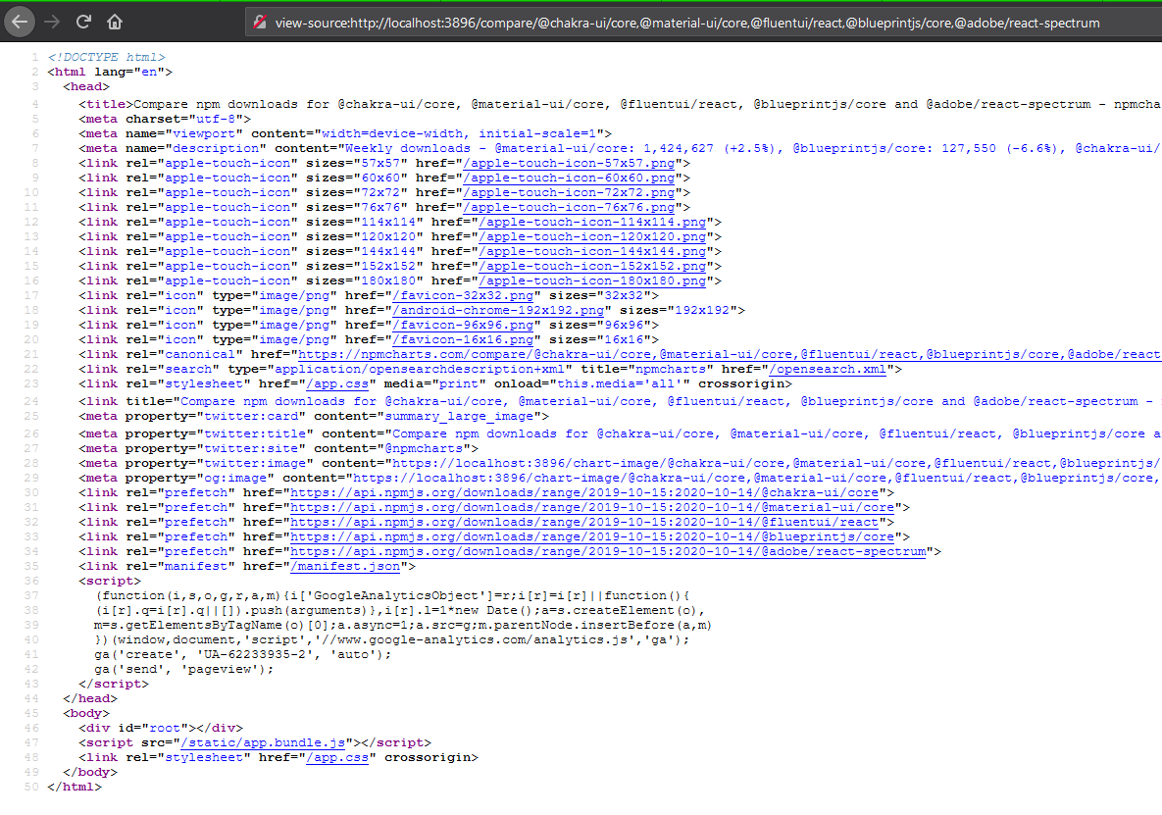Image resolution: width=1162 pixels, height=815 pixels.
Task: Open the favicon-96x96.png link
Action: (x=463, y=326)
